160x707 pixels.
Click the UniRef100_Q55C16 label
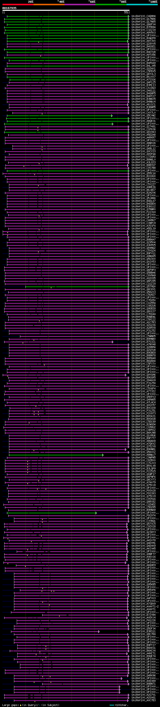click(143, 174)
